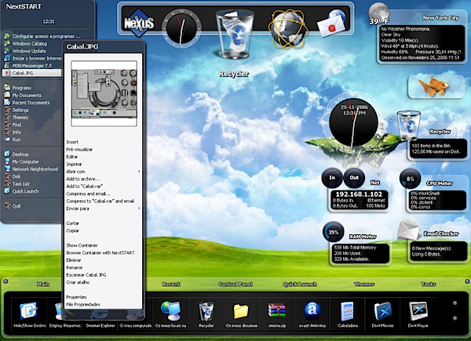Open Network Neighborhood entry
Image resolution: width=471 pixels, height=341 pixels.
pos(35,169)
